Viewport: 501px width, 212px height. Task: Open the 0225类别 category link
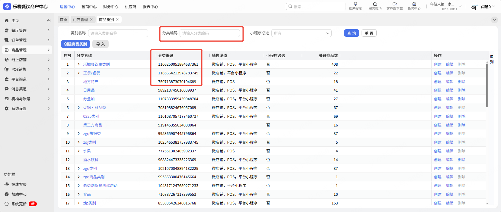pos(91,116)
